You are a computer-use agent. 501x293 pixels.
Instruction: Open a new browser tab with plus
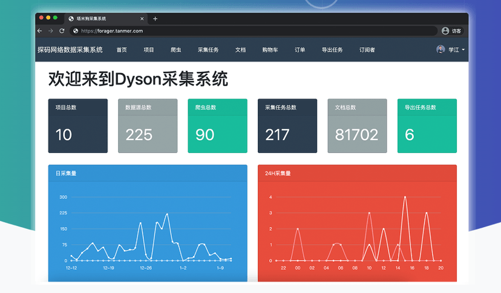(x=156, y=19)
